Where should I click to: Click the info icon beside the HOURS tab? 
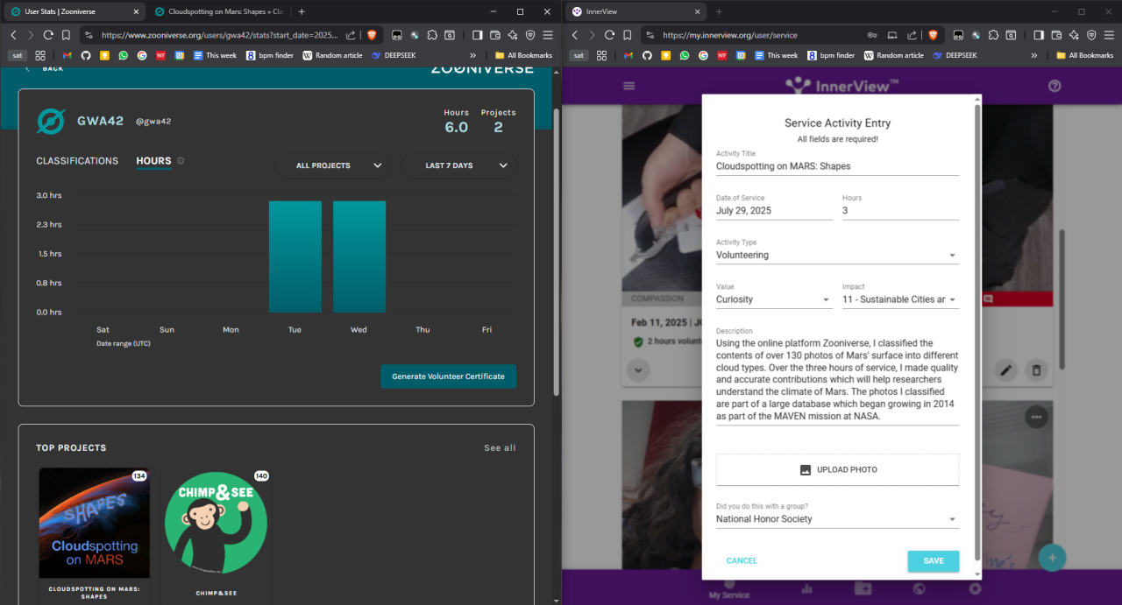pos(181,161)
